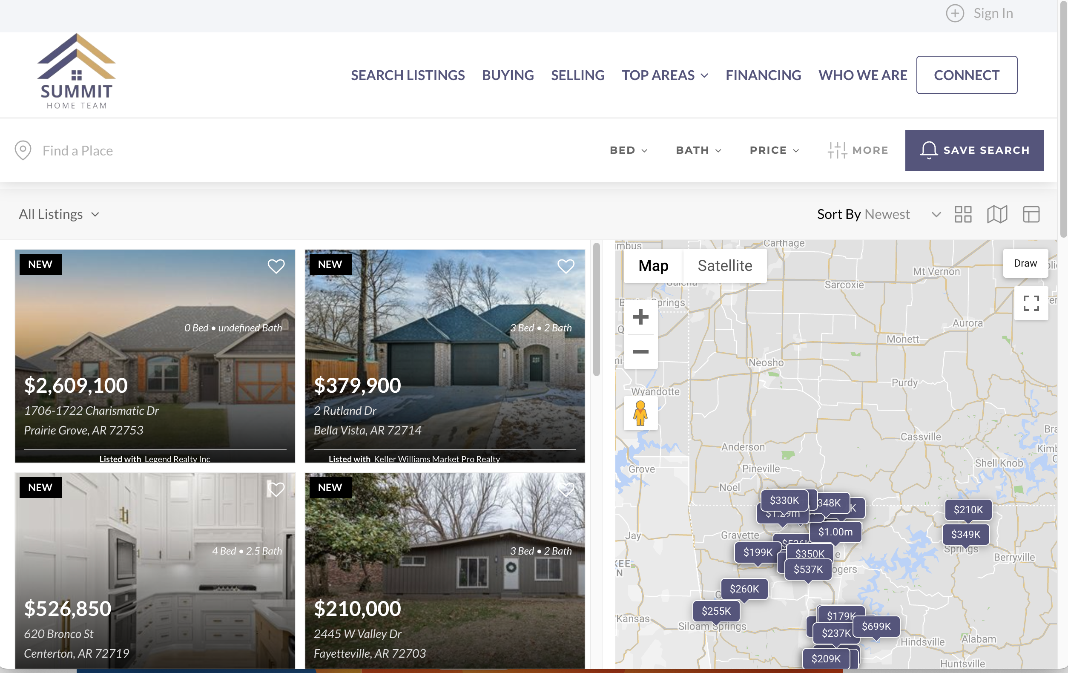Screen dimensions: 1068x673
Task: Favorite the 620 Bronco St listing
Action: coord(276,489)
